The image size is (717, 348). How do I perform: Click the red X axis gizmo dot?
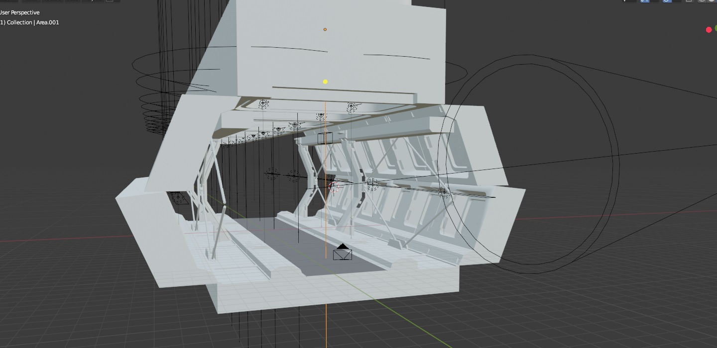coord(709,30)
